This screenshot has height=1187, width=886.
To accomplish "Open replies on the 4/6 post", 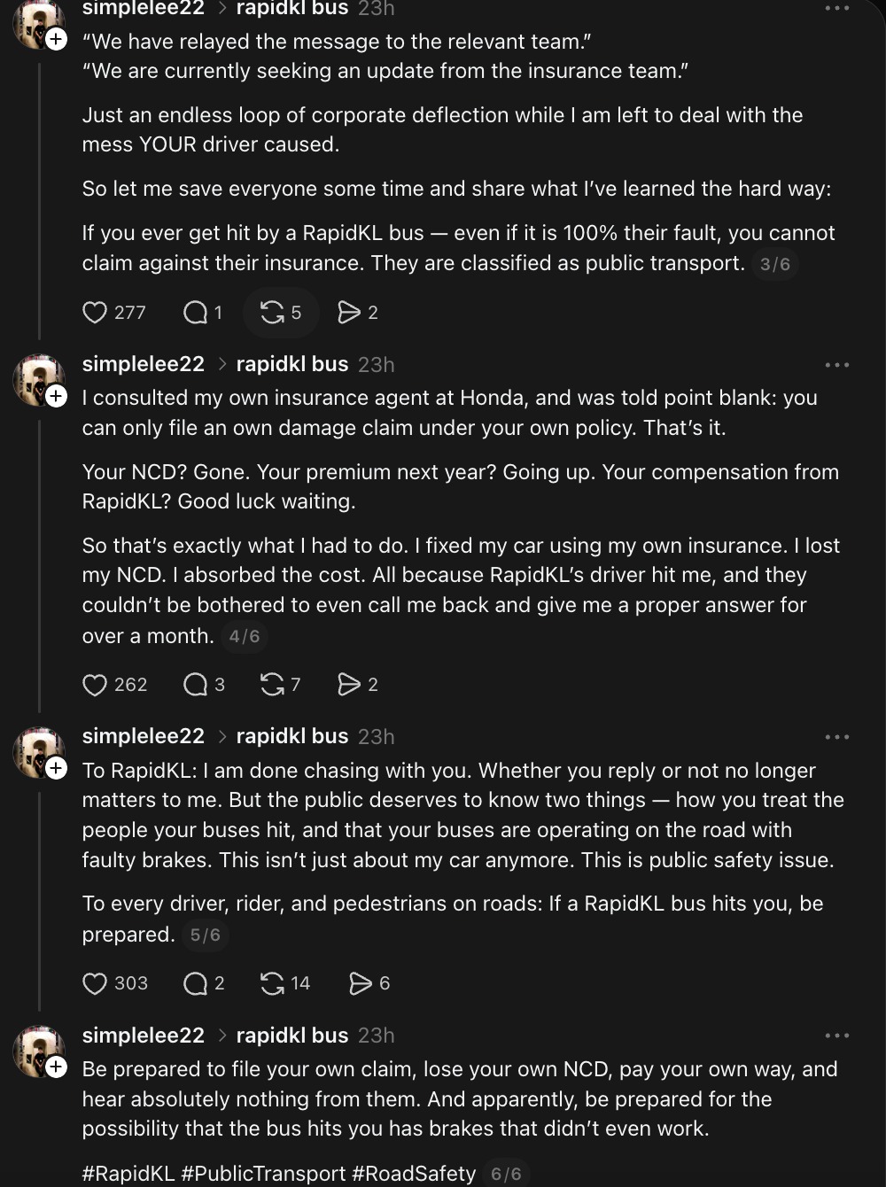I will (195, 685).
